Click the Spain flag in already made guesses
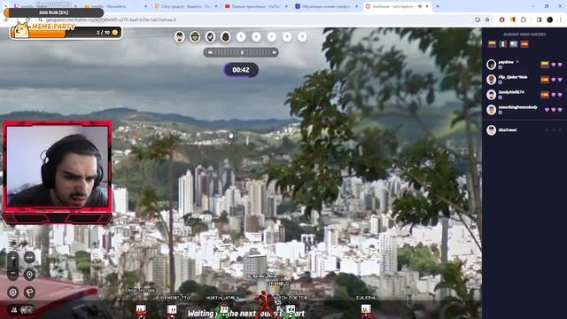The width and height of the screenshot is (567, 319). [x=524, y=44]
